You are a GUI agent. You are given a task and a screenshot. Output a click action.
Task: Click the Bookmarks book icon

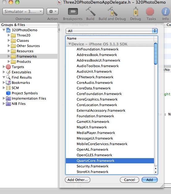point(8,83)
